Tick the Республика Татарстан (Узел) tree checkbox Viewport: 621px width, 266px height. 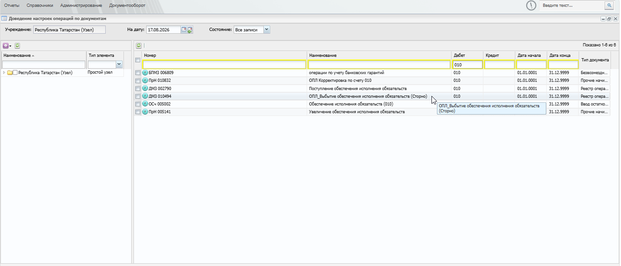click(15, 73)
